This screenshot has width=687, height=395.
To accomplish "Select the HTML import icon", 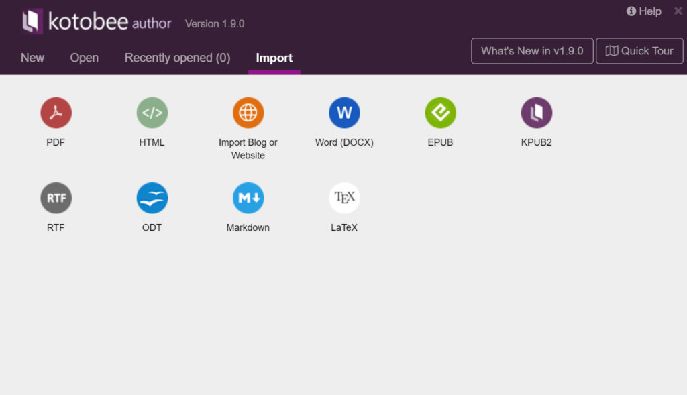I will tap(152, 113).
